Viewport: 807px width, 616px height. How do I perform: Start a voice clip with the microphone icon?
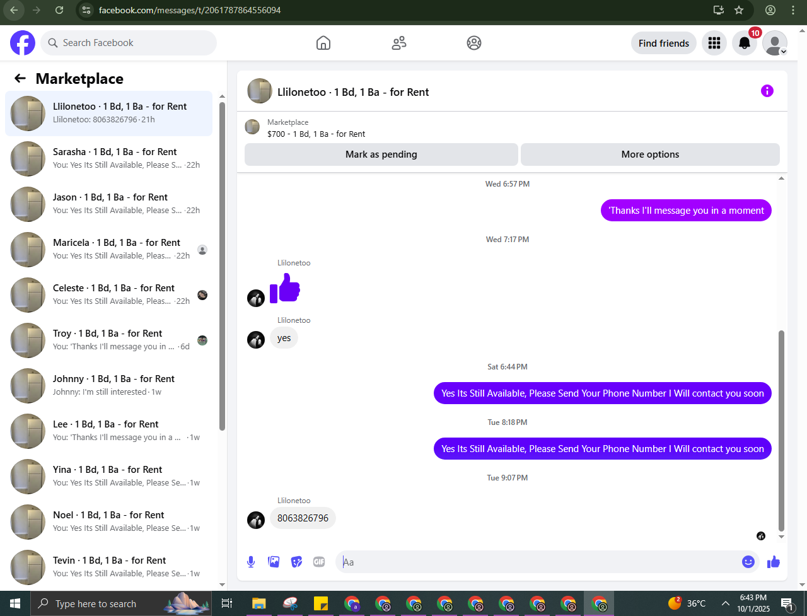251,562
